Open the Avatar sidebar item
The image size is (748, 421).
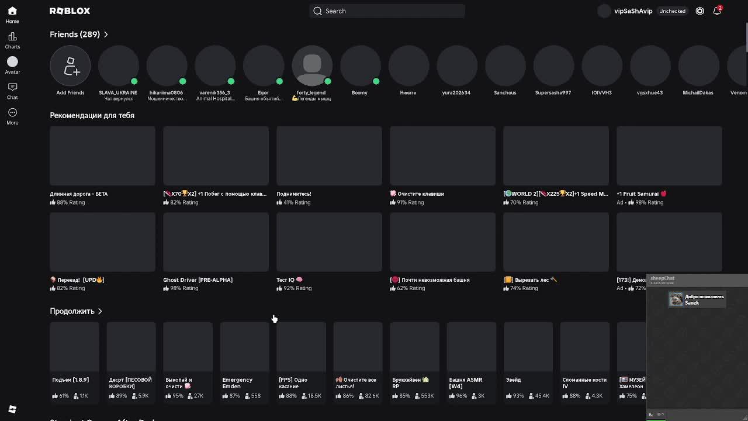(12, 65)
